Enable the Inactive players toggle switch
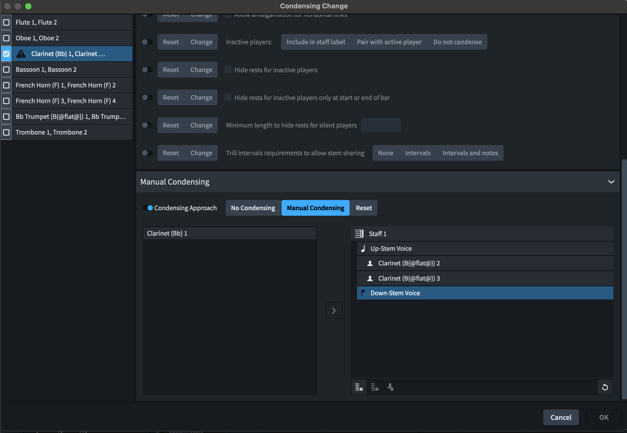This screenshot has width=627, height=433. pyautogui.click(x=148, y=42)
